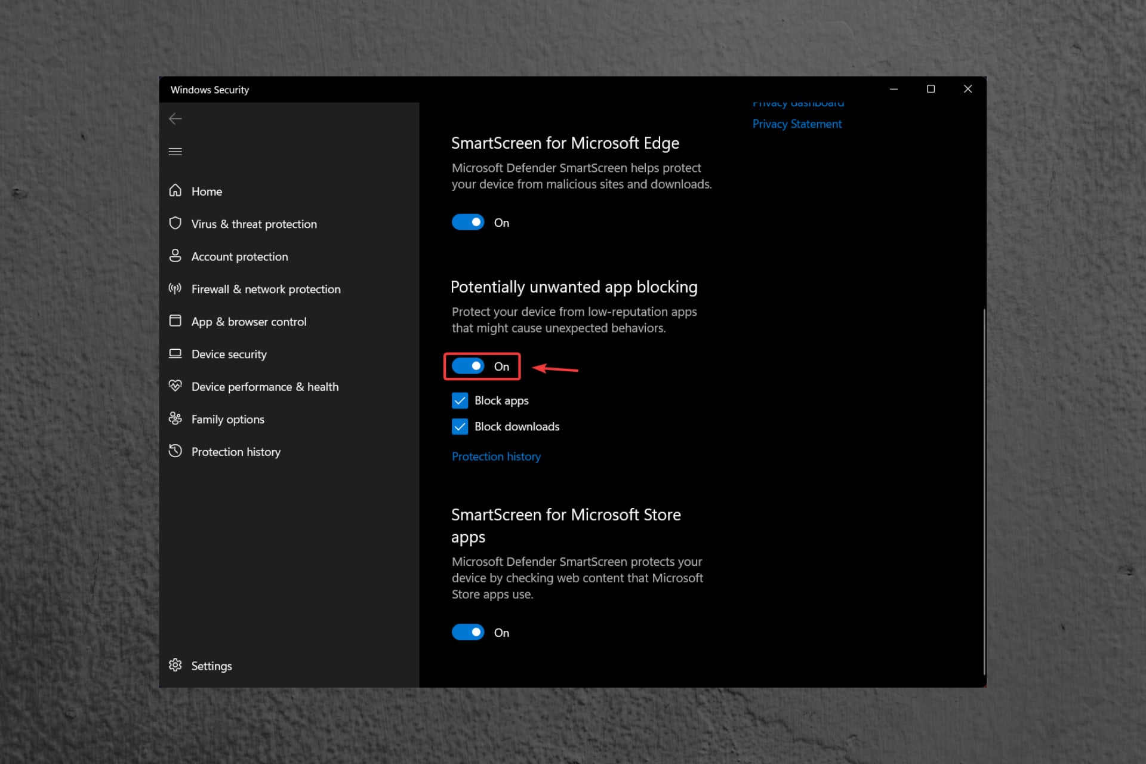Viewport: 1146px width, 764px height.
Task: Turn off Potentially unwanted app blocking
Action: tap(468, 366)
